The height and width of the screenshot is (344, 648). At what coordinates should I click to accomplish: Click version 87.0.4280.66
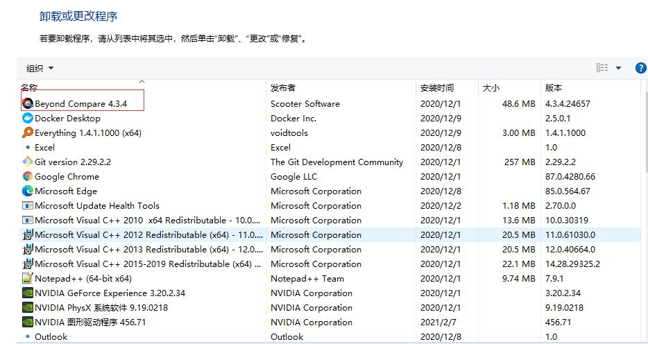point(570,177)
